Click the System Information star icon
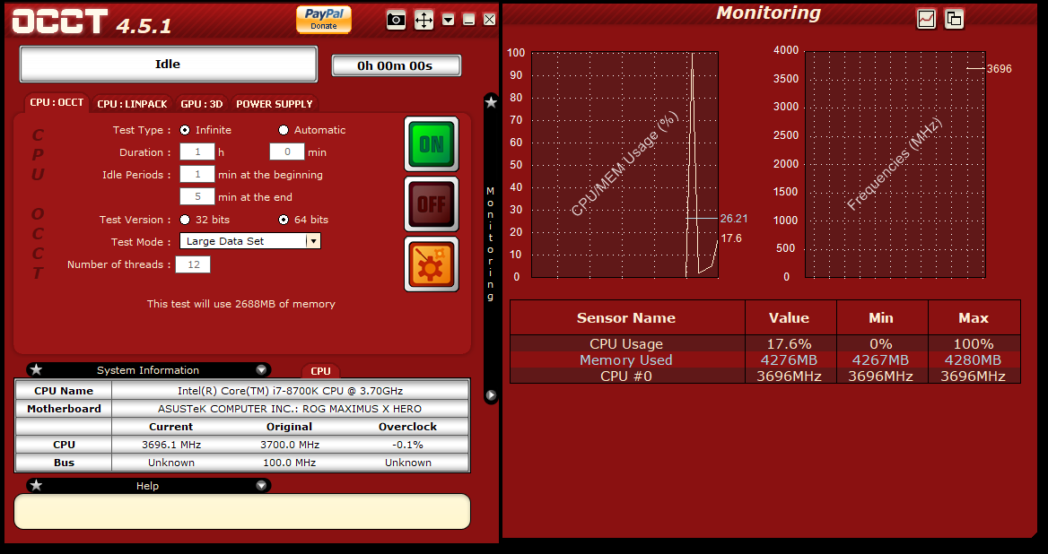 click(x=36, y=369)
